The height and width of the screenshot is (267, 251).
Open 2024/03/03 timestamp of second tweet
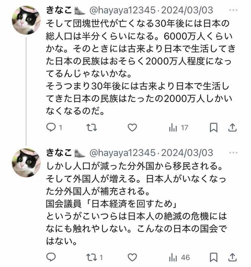pyautogui.click(x=187, y=153)
